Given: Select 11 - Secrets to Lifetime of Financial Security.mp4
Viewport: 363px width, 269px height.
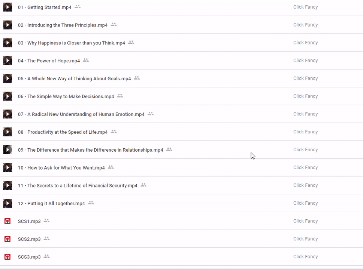Looking at the screenshot, I should [x=78, y=186].
